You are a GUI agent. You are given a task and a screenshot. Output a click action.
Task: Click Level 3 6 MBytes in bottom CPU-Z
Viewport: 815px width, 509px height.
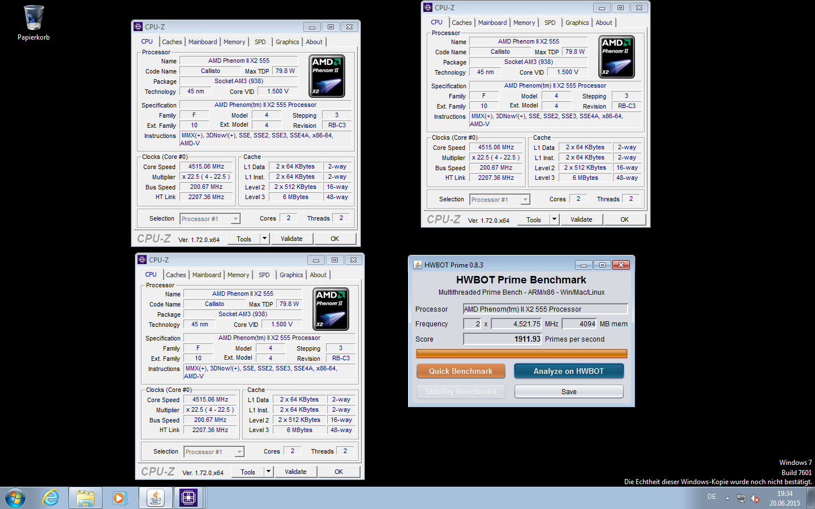pyautogui.click(x=300, y=430)
